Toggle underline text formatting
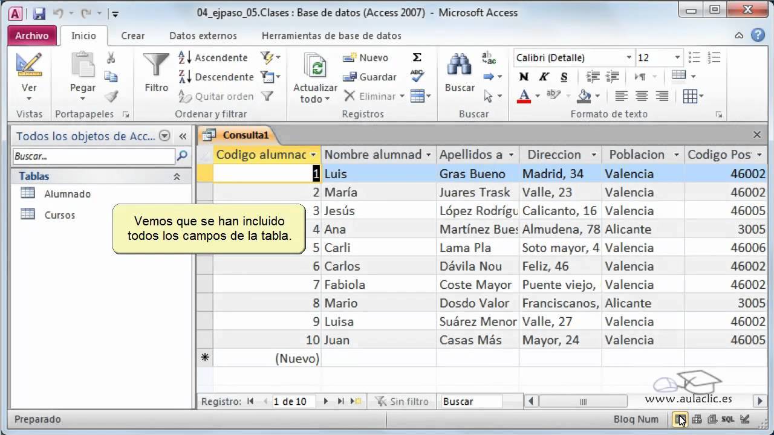The height and width of the screenshot is (435, 774). [x=564, y=77]
